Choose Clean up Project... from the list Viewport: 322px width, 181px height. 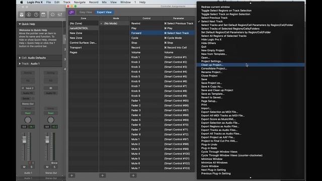click(251, 65)
